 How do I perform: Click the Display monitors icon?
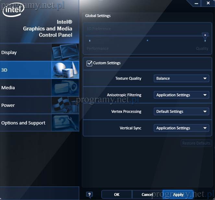click(x=65, y=52)
